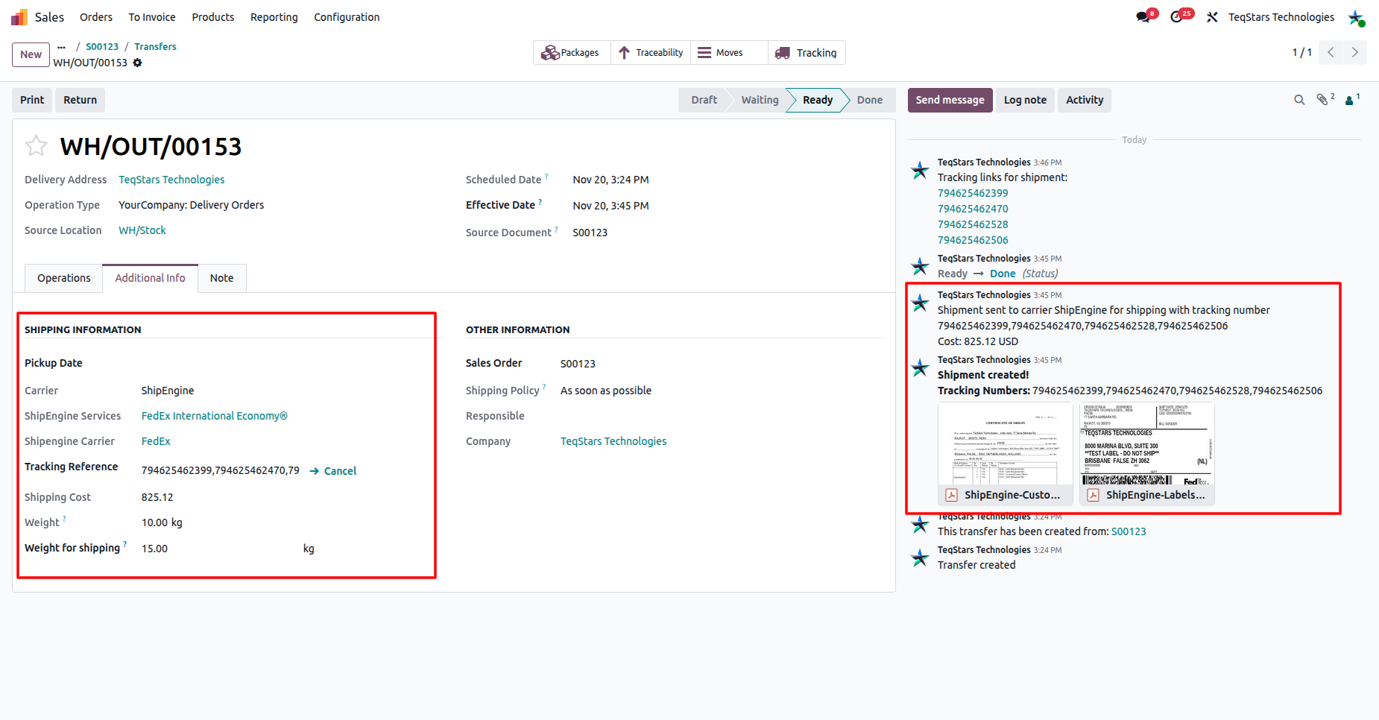Click the gear icon next to WH/OUT/00153
The height and width of the screenshot is (720, 1379).
click(137, 63)
